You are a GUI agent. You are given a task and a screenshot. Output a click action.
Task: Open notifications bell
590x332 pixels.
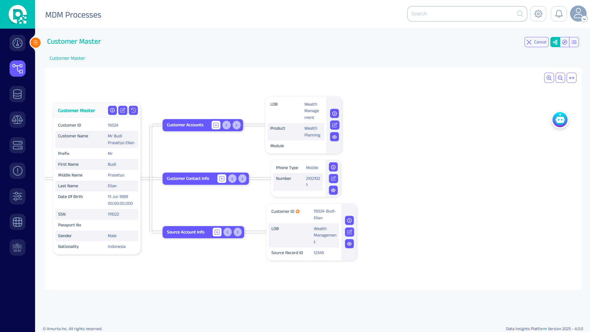(x=559, y=14)
